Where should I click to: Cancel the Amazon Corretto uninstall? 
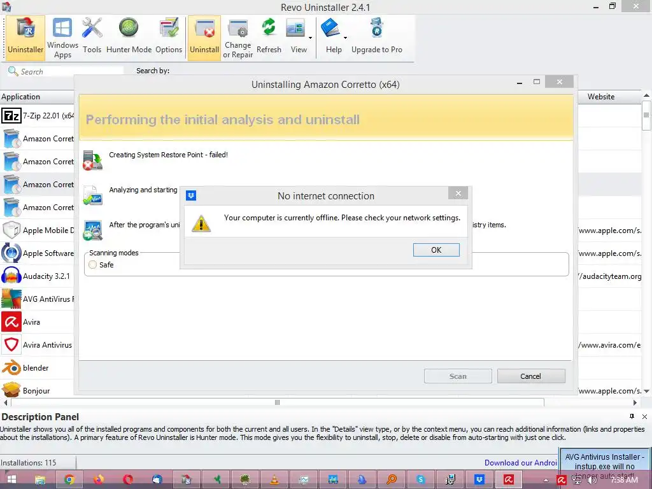(x=531, y=376)
